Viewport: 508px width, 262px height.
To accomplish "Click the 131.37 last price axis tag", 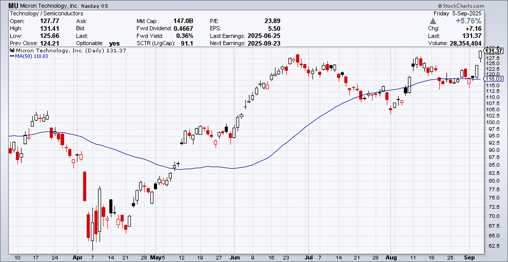I will (493, 51).
